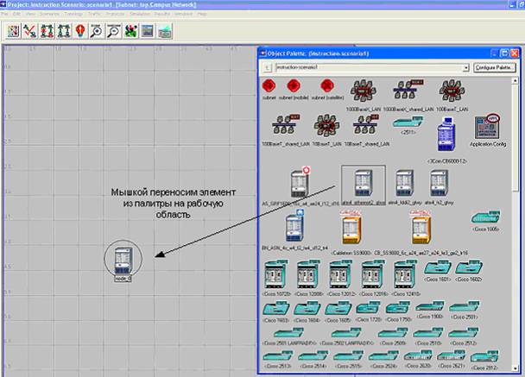Screen dimensions: 525x377
Task: Click the red light bulb toolbar icon
Action: [x=79, y=31]
